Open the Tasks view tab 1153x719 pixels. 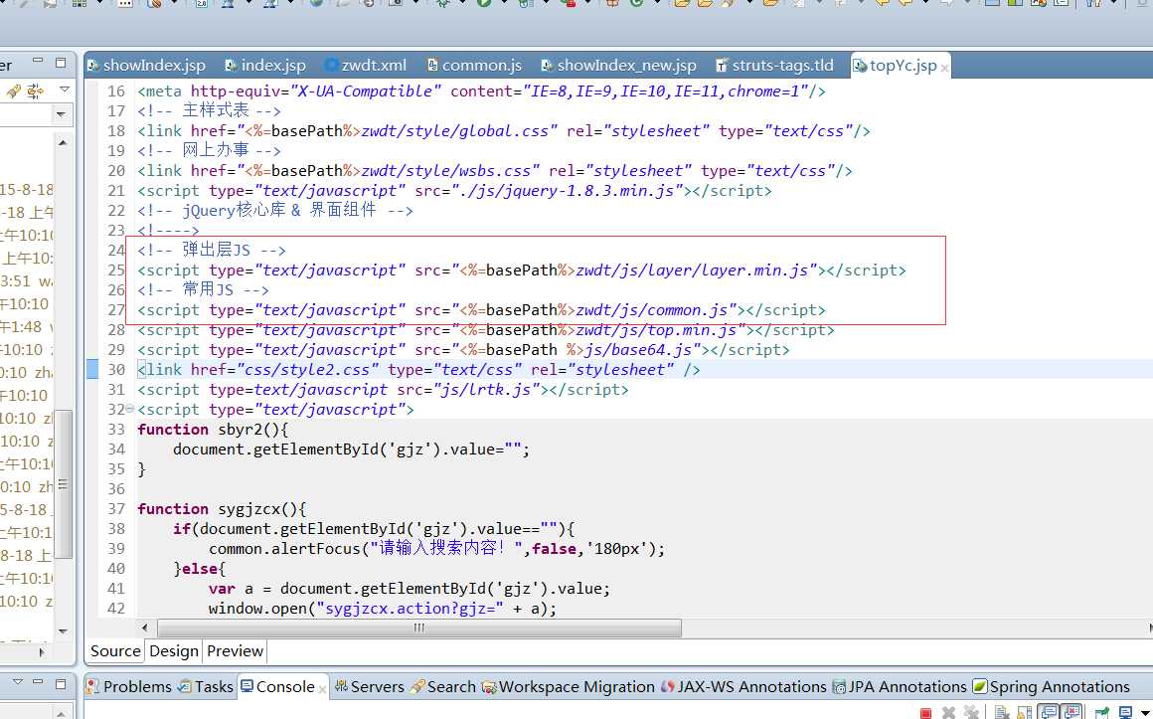206,686
